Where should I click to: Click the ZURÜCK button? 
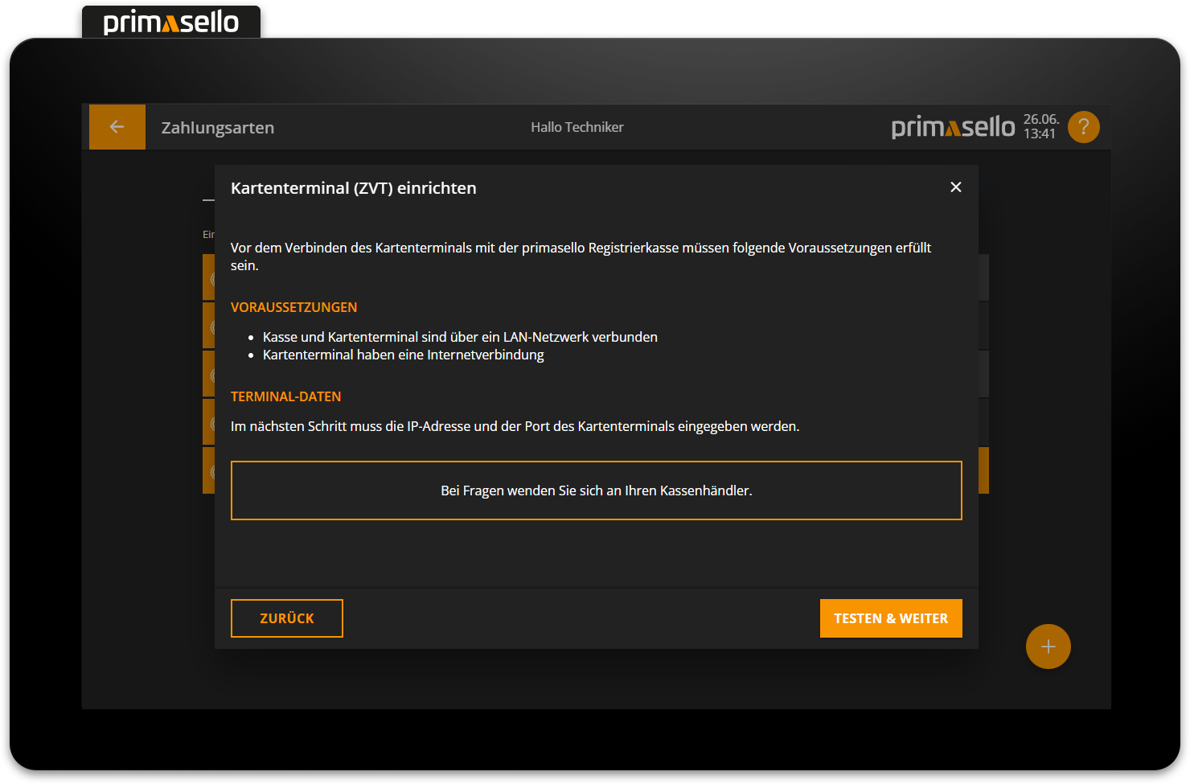(x=286, y=618)
